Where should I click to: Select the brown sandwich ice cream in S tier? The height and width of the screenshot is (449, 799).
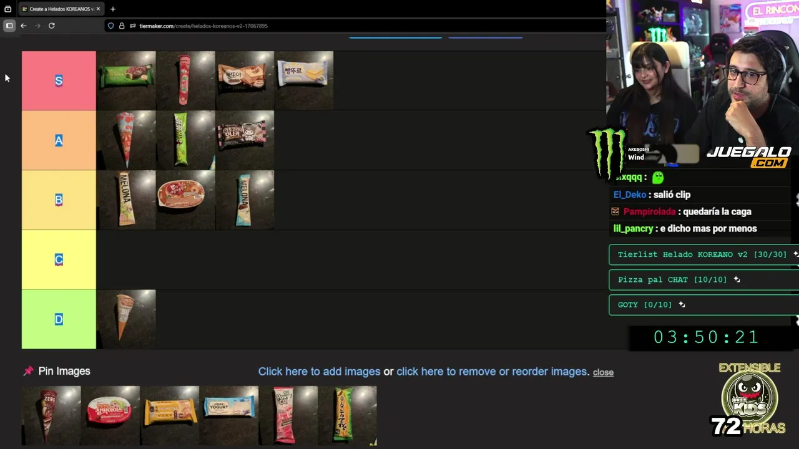click(245, 80)
